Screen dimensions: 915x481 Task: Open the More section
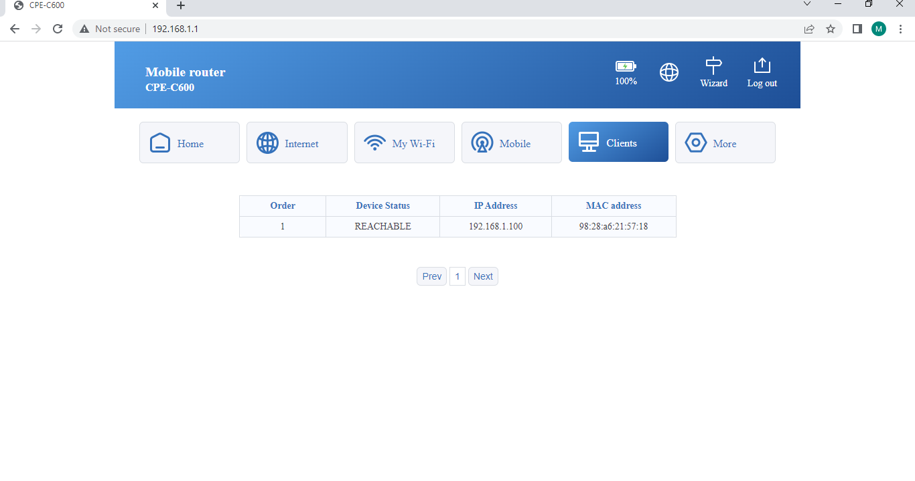click(725, 142)
